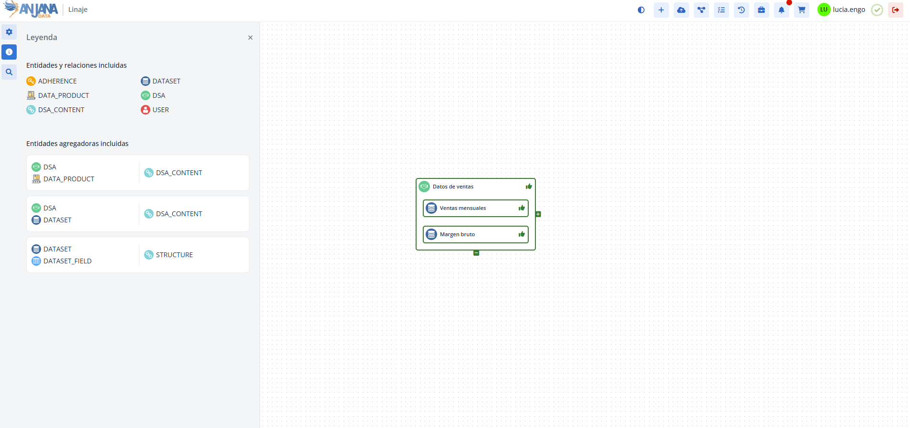Open the cloud upload icon
This screenshot has height=428, width=910.
pyautogui.click(x=681, y=10)
